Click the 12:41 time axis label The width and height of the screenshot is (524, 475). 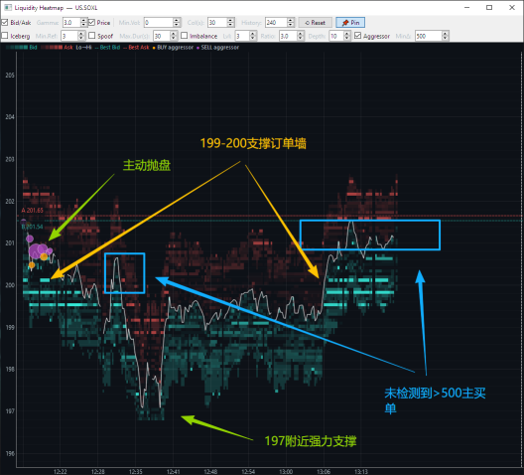pyautogui.click(x=173, y=471)
